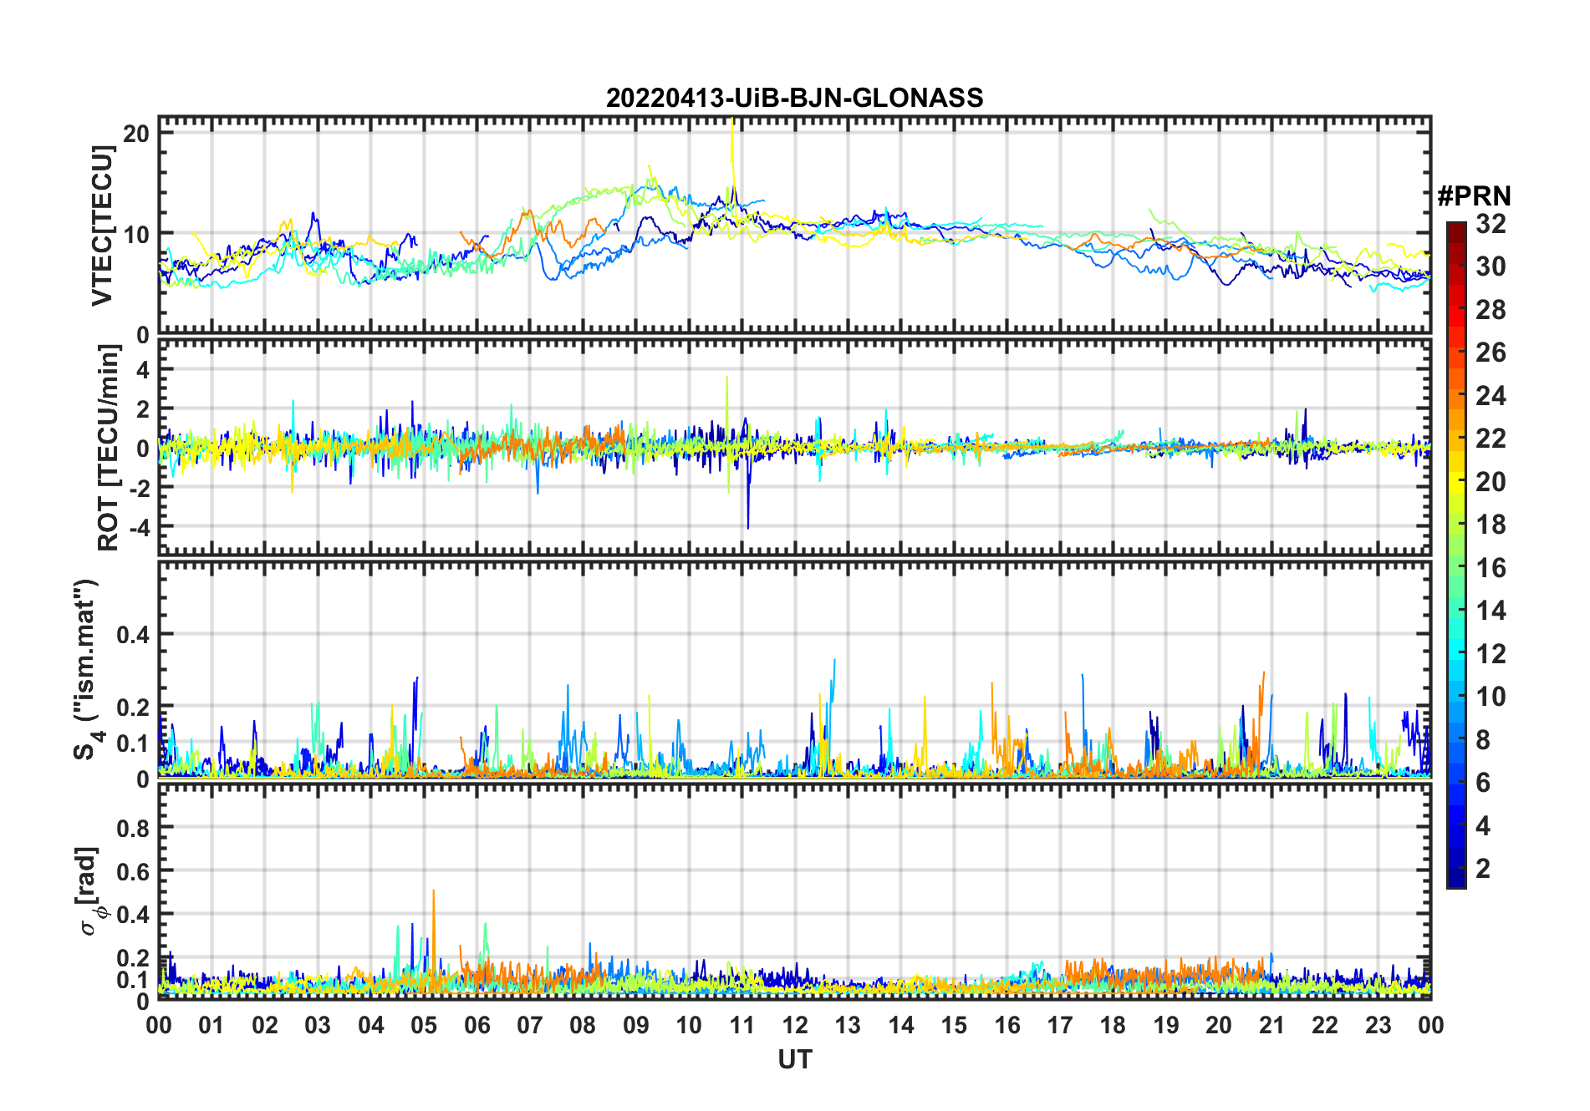Click the #PRN colorbar title
The height and width of the screenshot is (1111, 1590).
pos(1475,196)
